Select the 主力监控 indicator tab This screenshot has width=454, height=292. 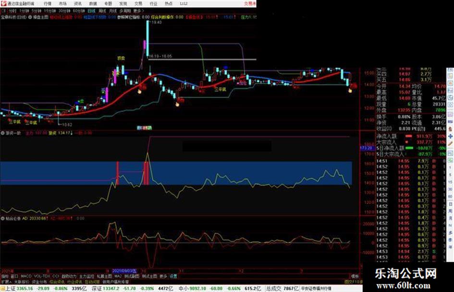[x=86, y=276]
